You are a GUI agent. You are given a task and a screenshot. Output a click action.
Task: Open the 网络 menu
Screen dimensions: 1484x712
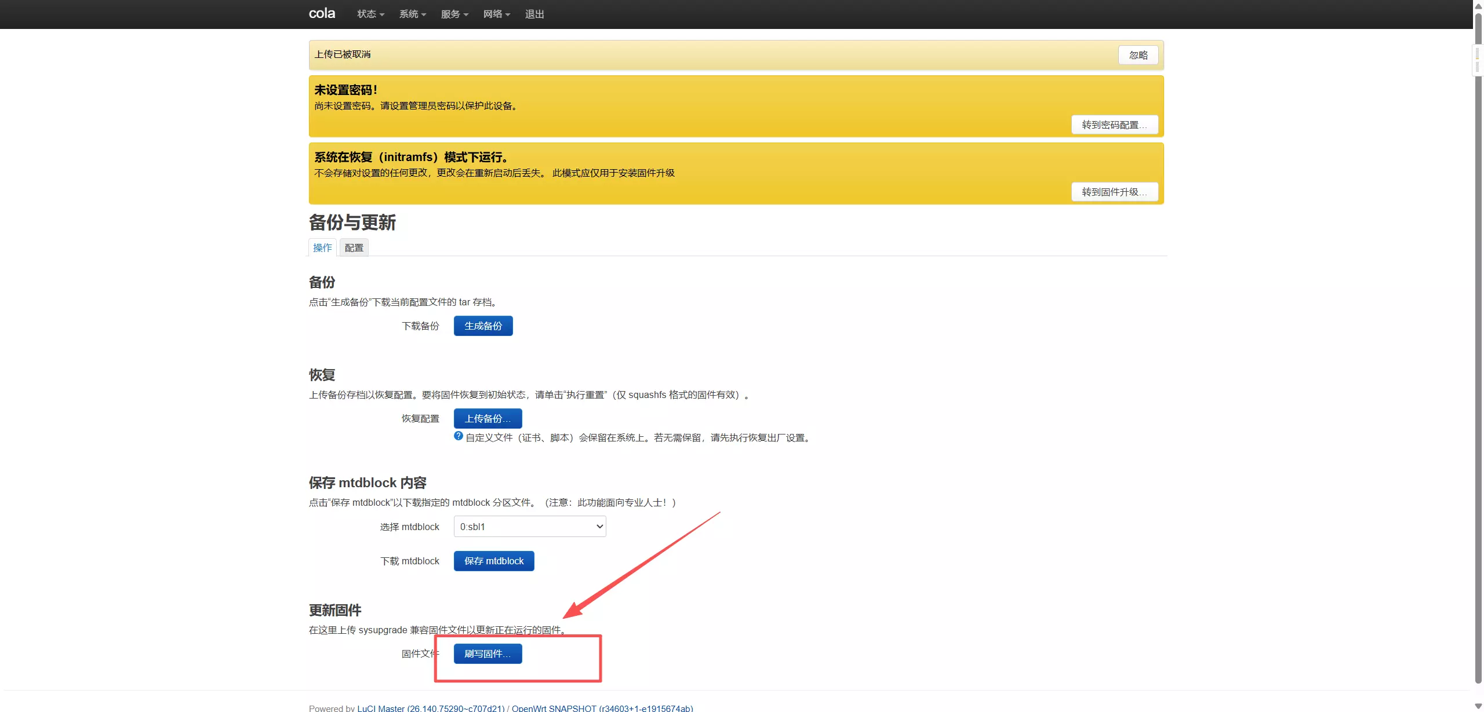pyautogui.click(x=496, y=14)
